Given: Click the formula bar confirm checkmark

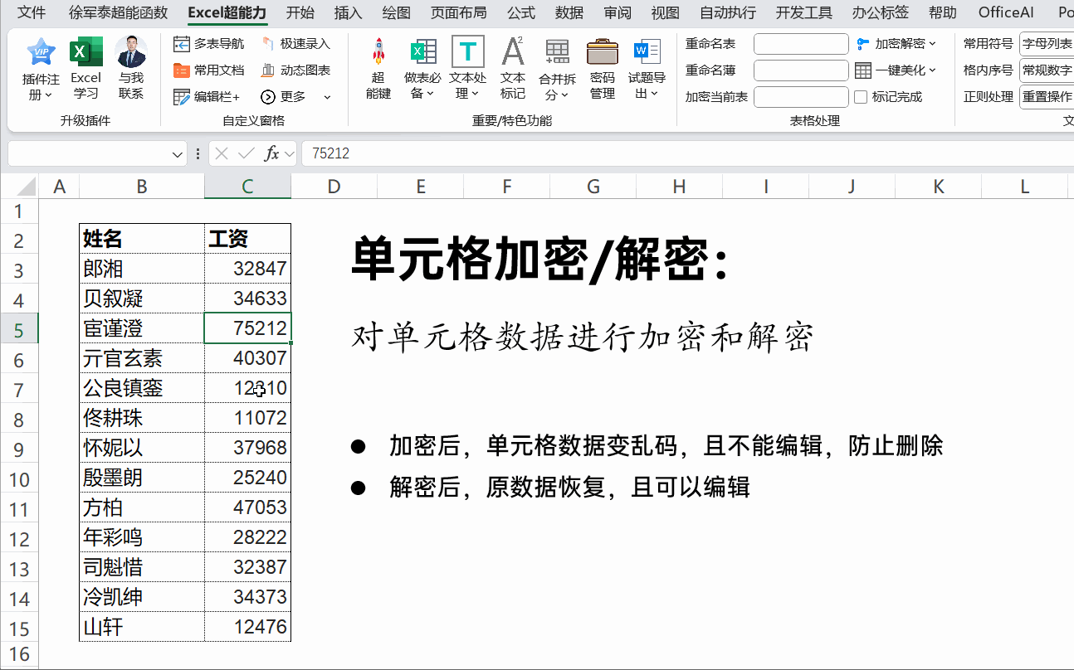Looking at the screenshot, I should click(246, 153).
